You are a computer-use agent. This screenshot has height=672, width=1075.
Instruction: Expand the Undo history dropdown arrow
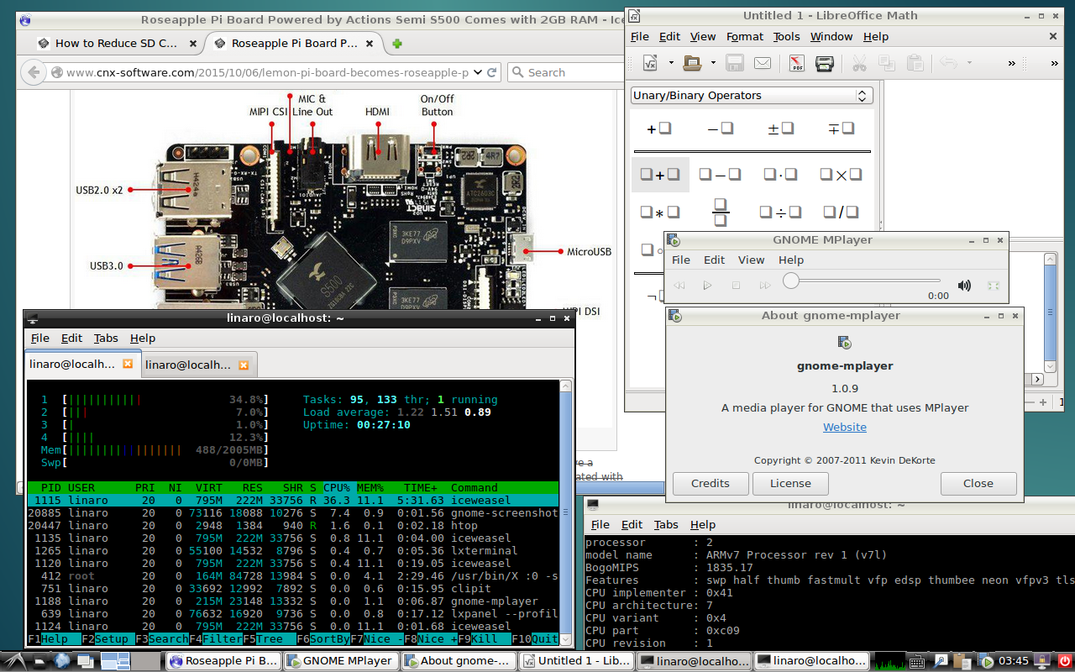coord(969,63)
